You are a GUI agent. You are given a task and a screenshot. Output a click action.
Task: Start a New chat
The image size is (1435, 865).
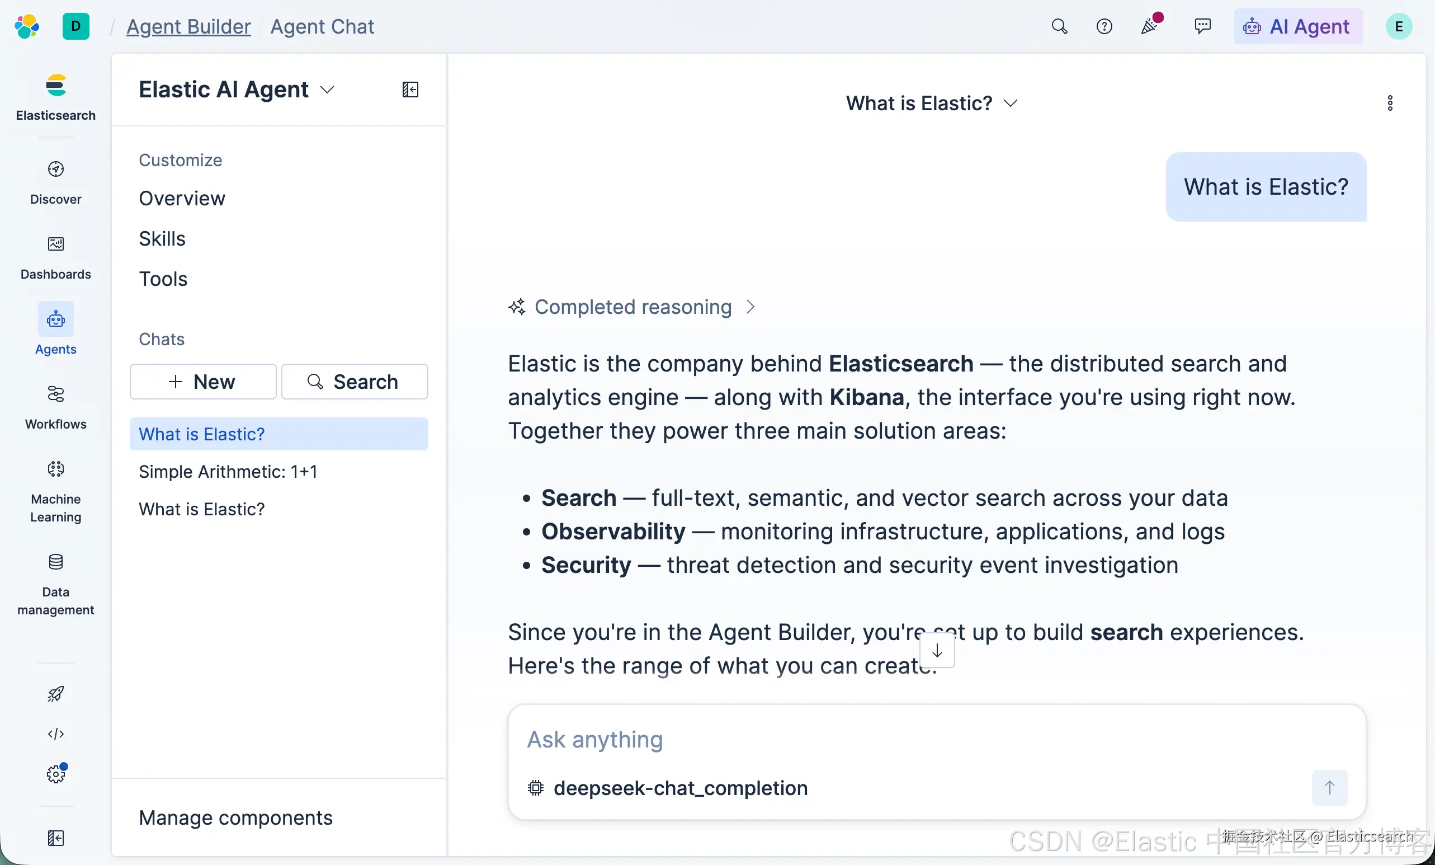tap(202, 382)
